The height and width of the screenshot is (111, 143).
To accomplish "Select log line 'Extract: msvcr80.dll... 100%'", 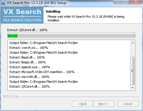I will [x=29, y=77].
